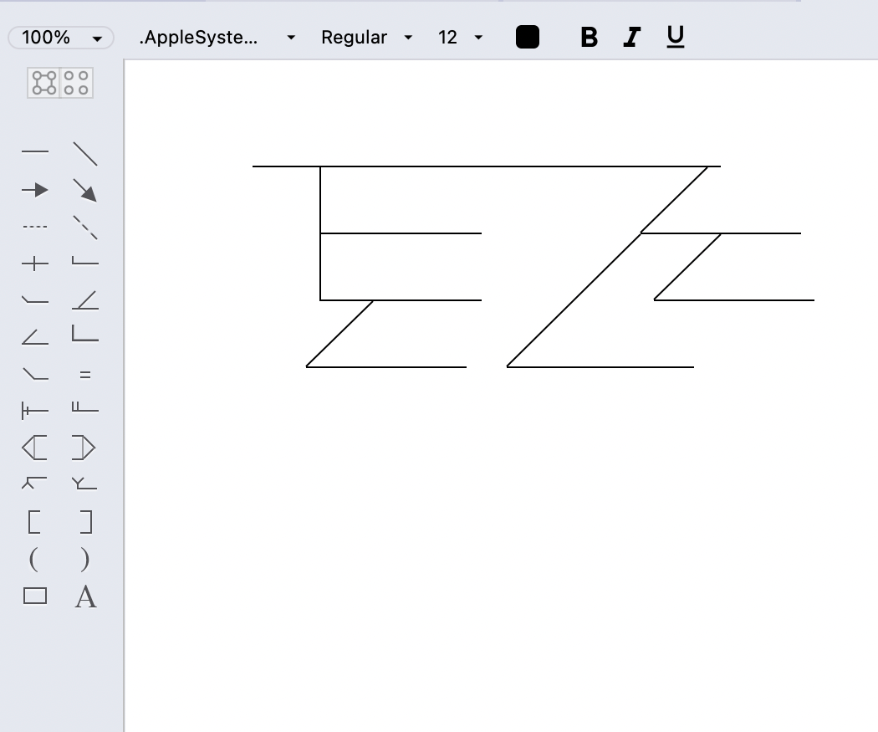Select the left square bracket shape
The width and height of the screenshot is (878, 732).
pos(34,522)
